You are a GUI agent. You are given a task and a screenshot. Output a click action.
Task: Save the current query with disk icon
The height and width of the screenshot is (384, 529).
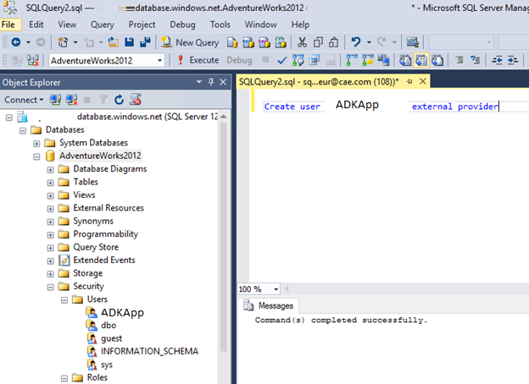[x=129, y=42]
